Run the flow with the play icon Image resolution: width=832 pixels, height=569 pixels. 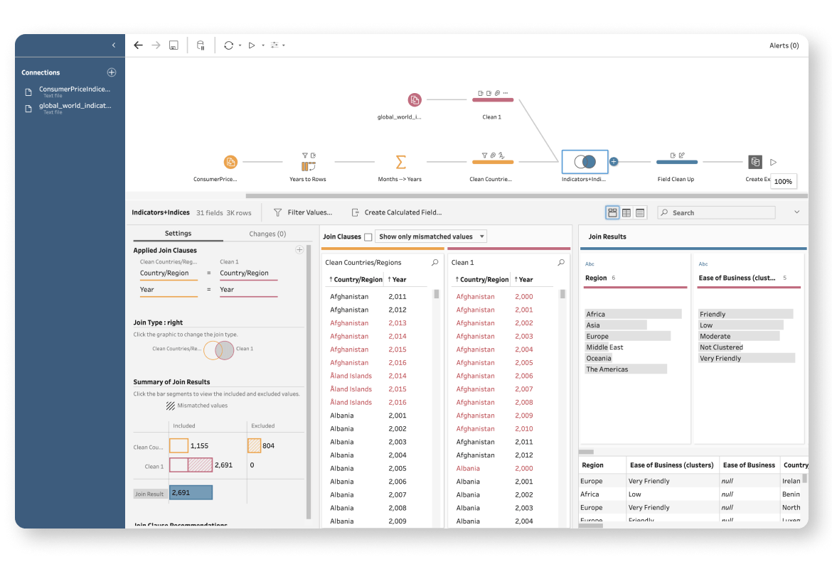coord(250,45)
